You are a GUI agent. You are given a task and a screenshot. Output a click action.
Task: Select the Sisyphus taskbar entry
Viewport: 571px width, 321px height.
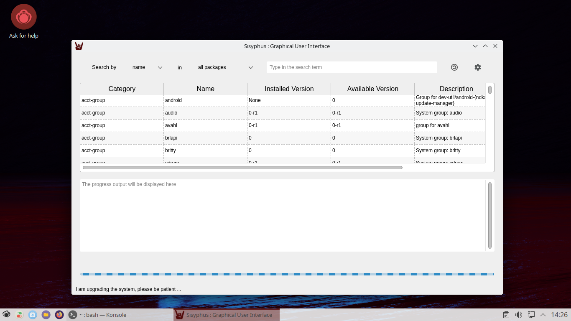pyautogui.click(x=226, y=315)
